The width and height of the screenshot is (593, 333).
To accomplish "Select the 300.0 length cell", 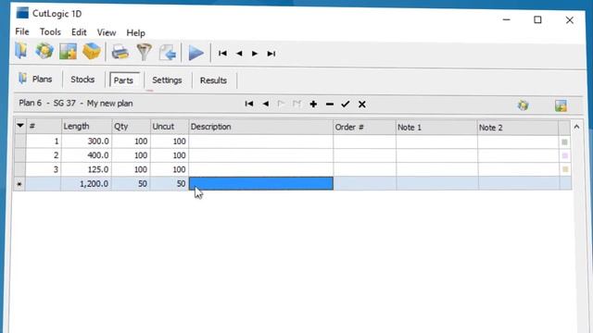I will [86, 142].
